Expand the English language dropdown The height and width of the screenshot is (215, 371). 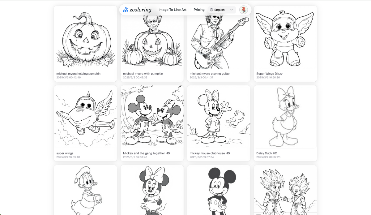[221, 10]
